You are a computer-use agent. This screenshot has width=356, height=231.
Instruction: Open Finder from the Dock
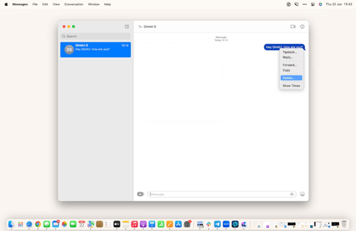click(x=12, y=224)
